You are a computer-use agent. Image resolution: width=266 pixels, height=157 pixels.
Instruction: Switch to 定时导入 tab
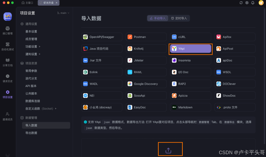coord(179,18)
